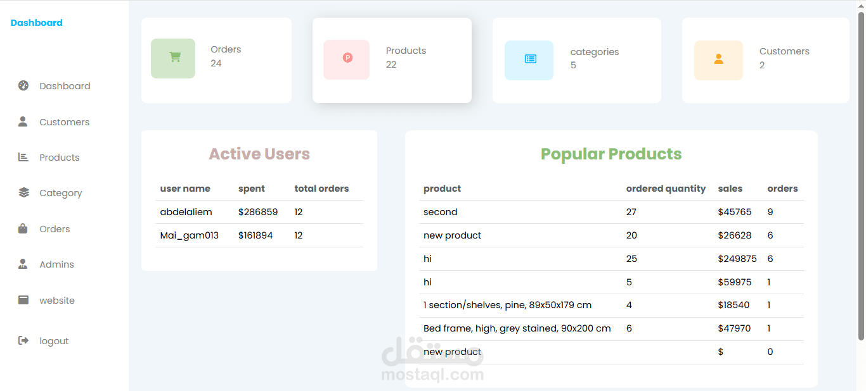
Task: Click the new product row with 0 orders
Action: (x=452, y=352)
